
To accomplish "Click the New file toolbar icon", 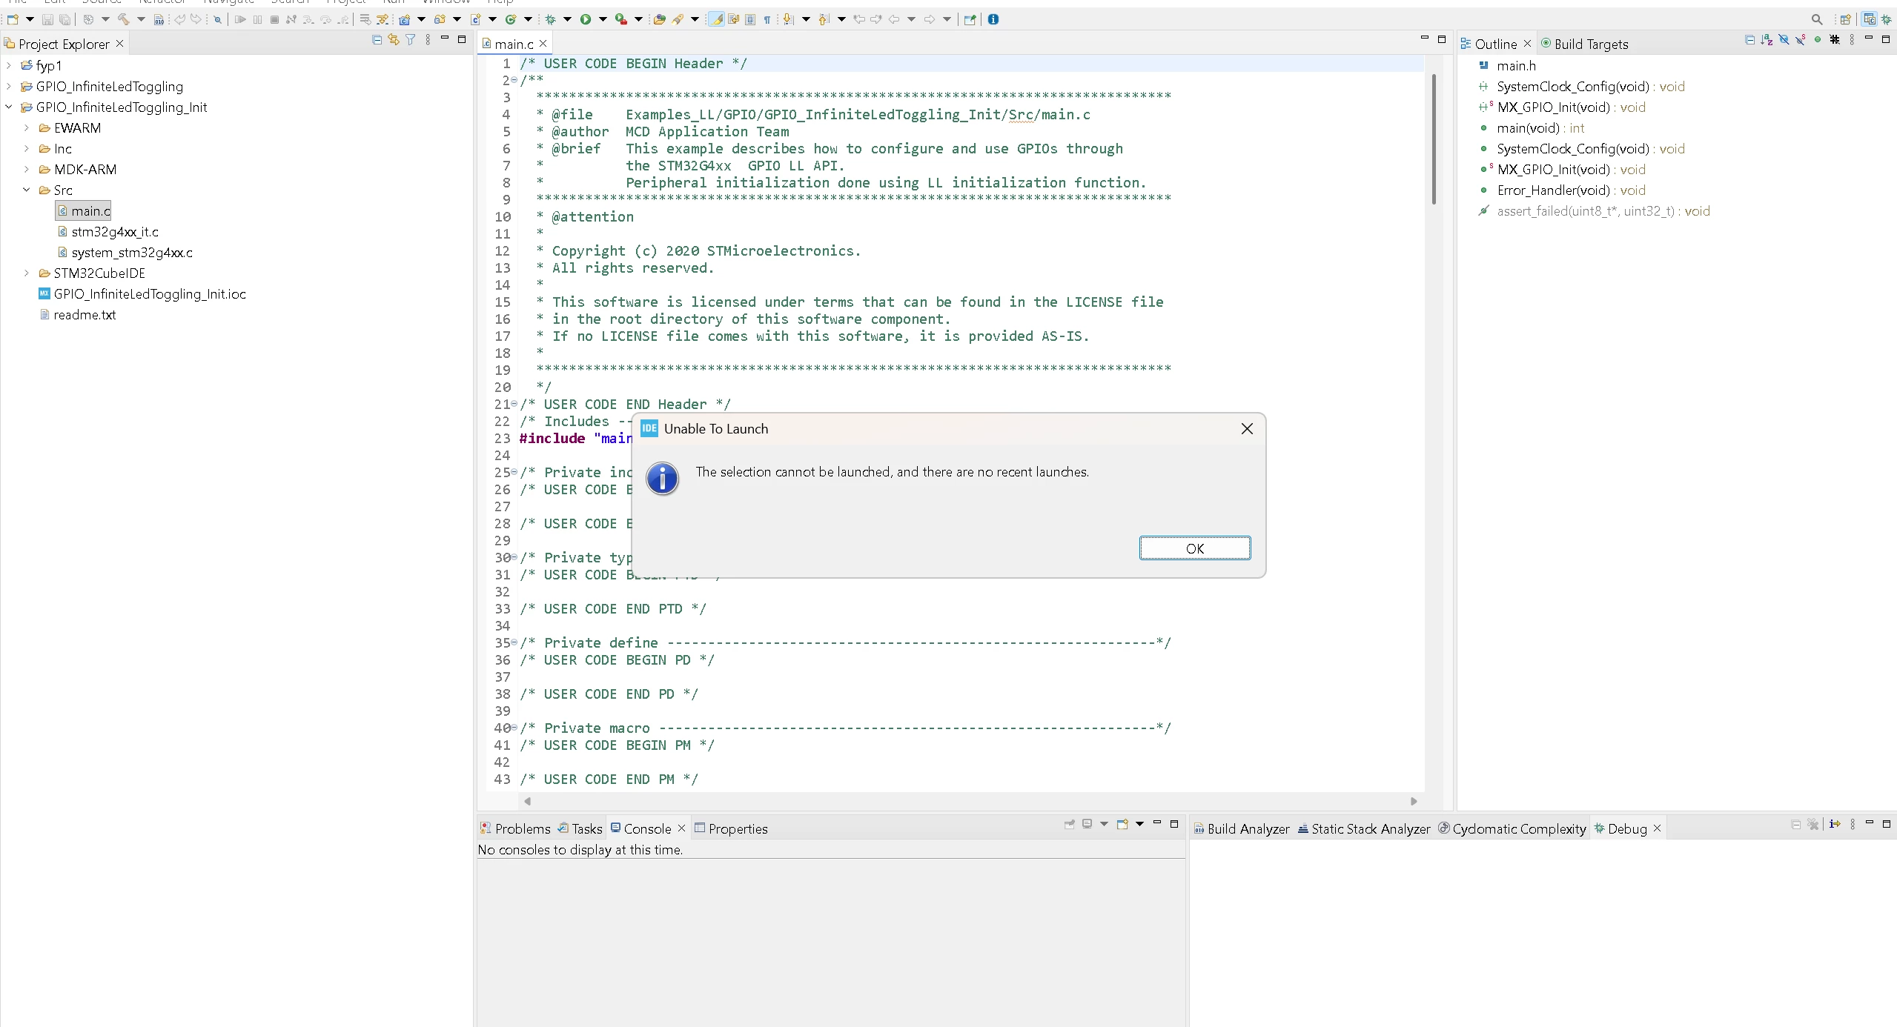I will [13, 19].
